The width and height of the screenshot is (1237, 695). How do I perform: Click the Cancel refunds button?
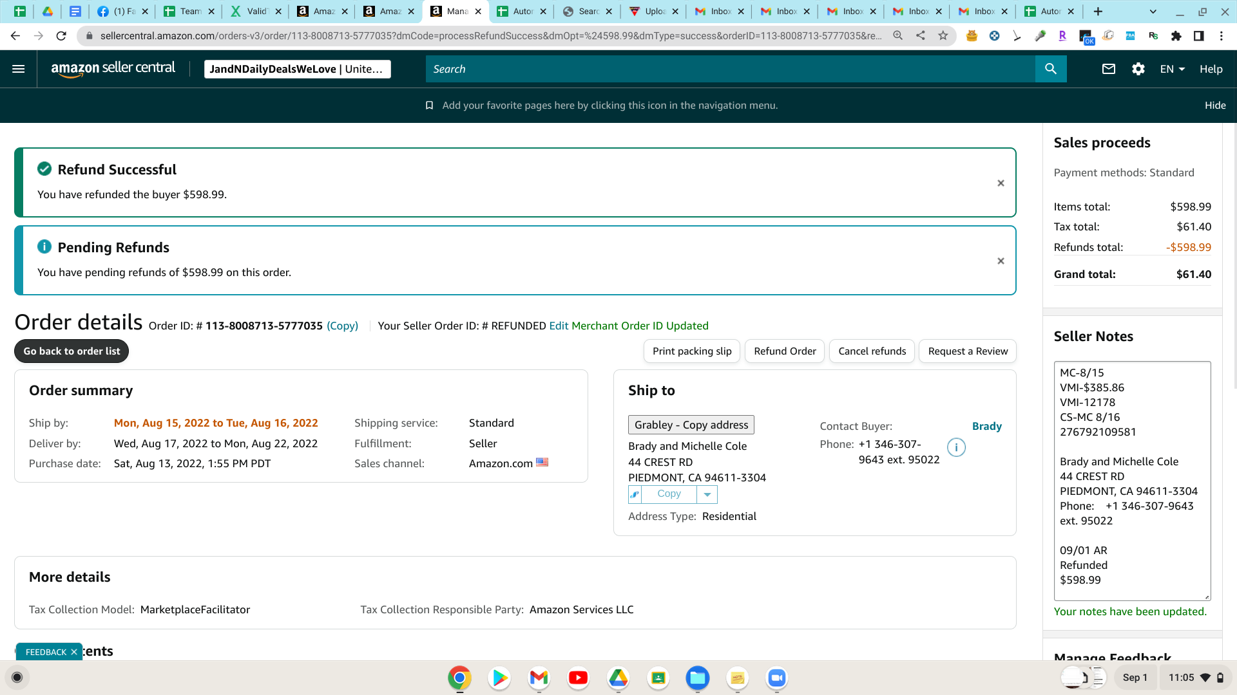pos(872,351)
